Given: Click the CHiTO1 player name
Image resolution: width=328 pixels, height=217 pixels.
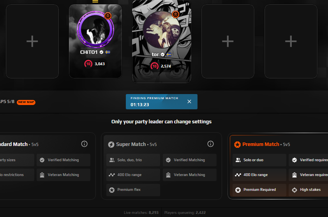Looking at the screenshot, I should coord(89,52).
